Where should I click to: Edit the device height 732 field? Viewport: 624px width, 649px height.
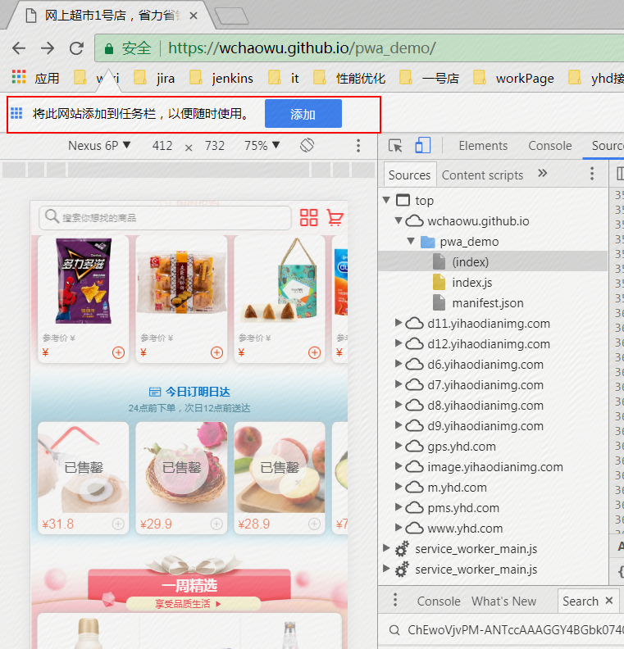[215, 145]
